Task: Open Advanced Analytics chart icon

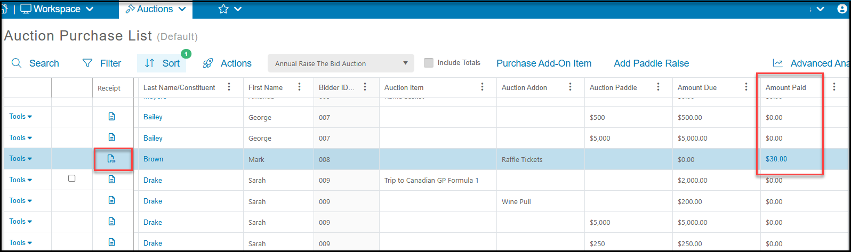Action: [x=778, y=63]
